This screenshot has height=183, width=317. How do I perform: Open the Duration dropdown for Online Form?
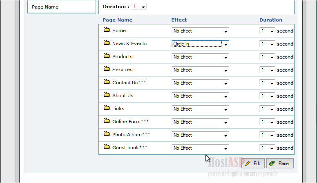pyautogui.click(x=267, y=122)
